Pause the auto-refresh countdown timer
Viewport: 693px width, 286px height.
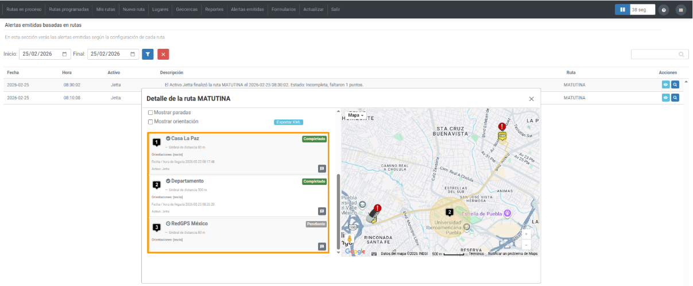click(x=622, y=10)
